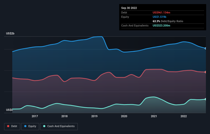Click the tooltip Debt row label
This screenshot has height=134, width=210.
click(124, 12)
